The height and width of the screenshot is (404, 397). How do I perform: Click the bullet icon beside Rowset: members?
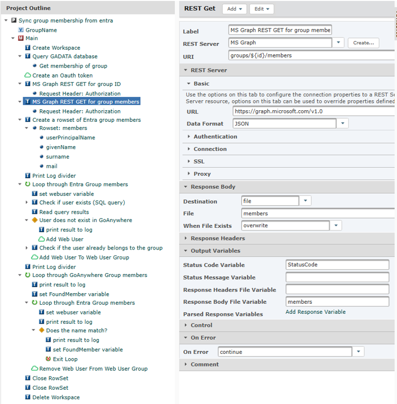[x=34, y=128]
